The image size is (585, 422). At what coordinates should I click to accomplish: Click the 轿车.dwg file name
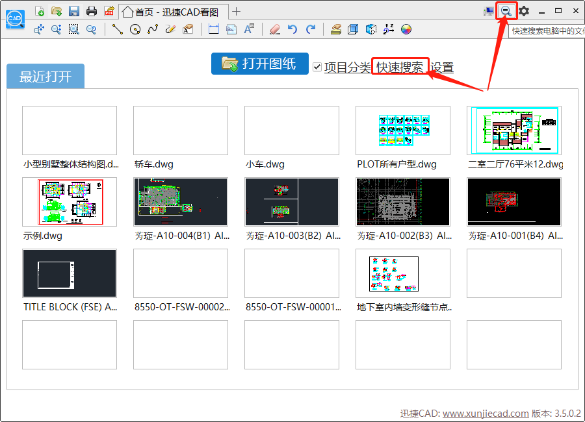click(153, 164)
